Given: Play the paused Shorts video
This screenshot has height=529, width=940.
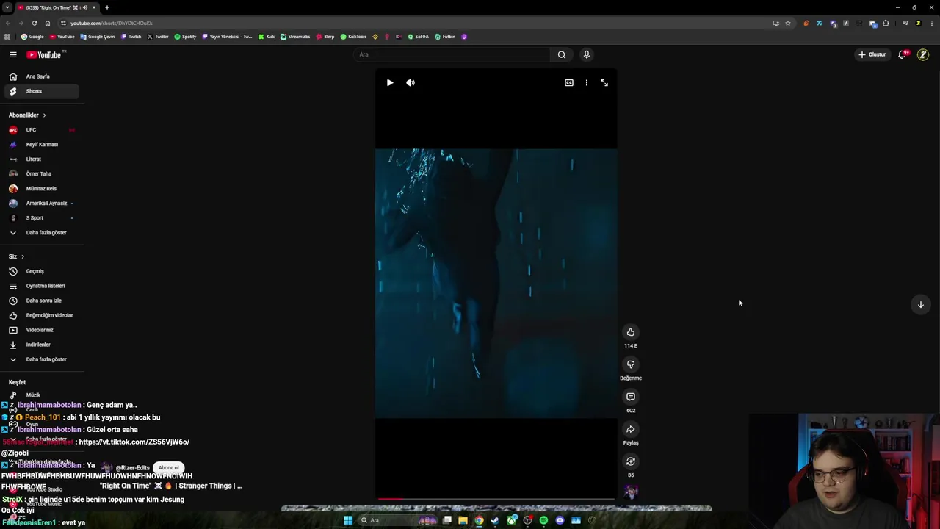Looking at the screenshot, I should click(390, 83).
